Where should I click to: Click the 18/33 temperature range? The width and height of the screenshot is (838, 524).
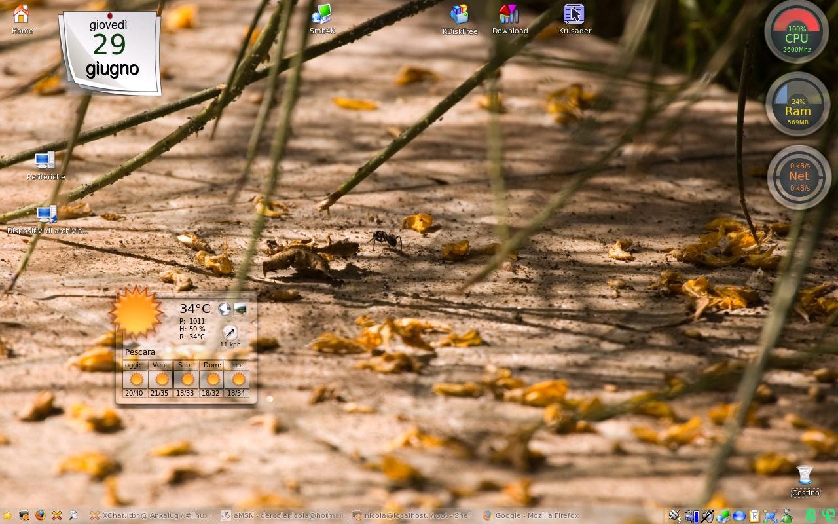click(185, 393)
